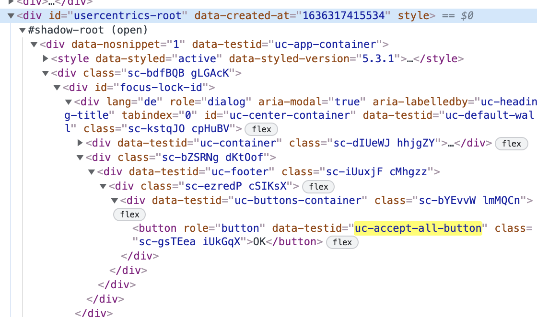Click the data-testid value uc-buttons-container
Screen dimensions: 537x317
(298, 200)
